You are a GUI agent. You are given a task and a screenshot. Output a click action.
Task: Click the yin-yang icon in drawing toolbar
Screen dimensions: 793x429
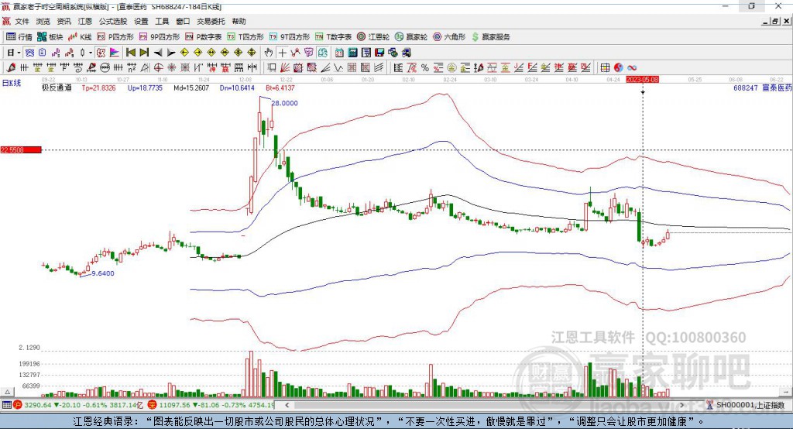click(x=619, y=68)
